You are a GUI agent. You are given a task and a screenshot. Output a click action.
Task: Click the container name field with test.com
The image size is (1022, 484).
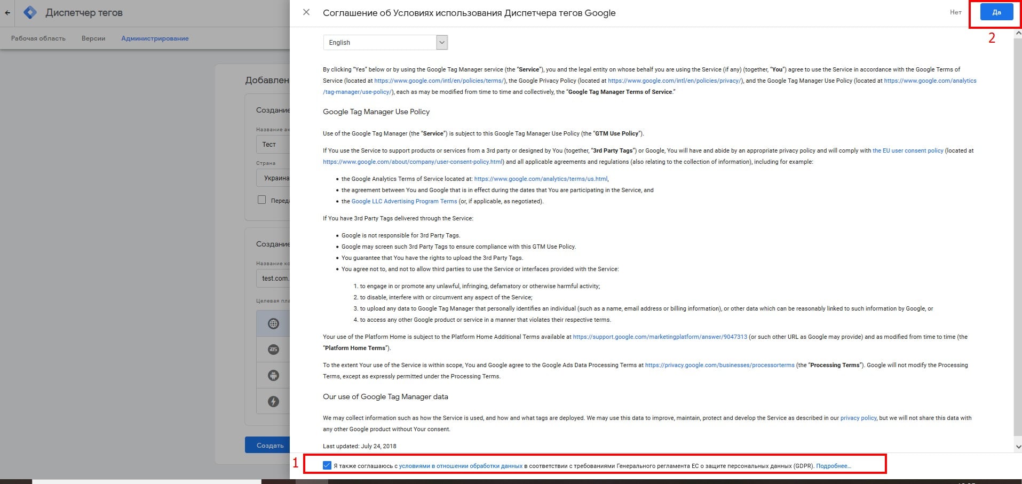(274, 278)
